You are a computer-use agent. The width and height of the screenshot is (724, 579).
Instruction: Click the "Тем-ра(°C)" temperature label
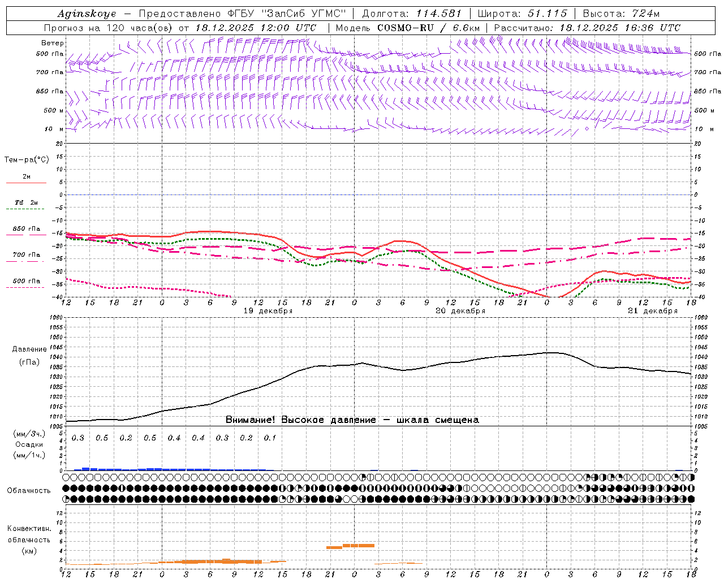pyautogui.click(x=27, y=160)
